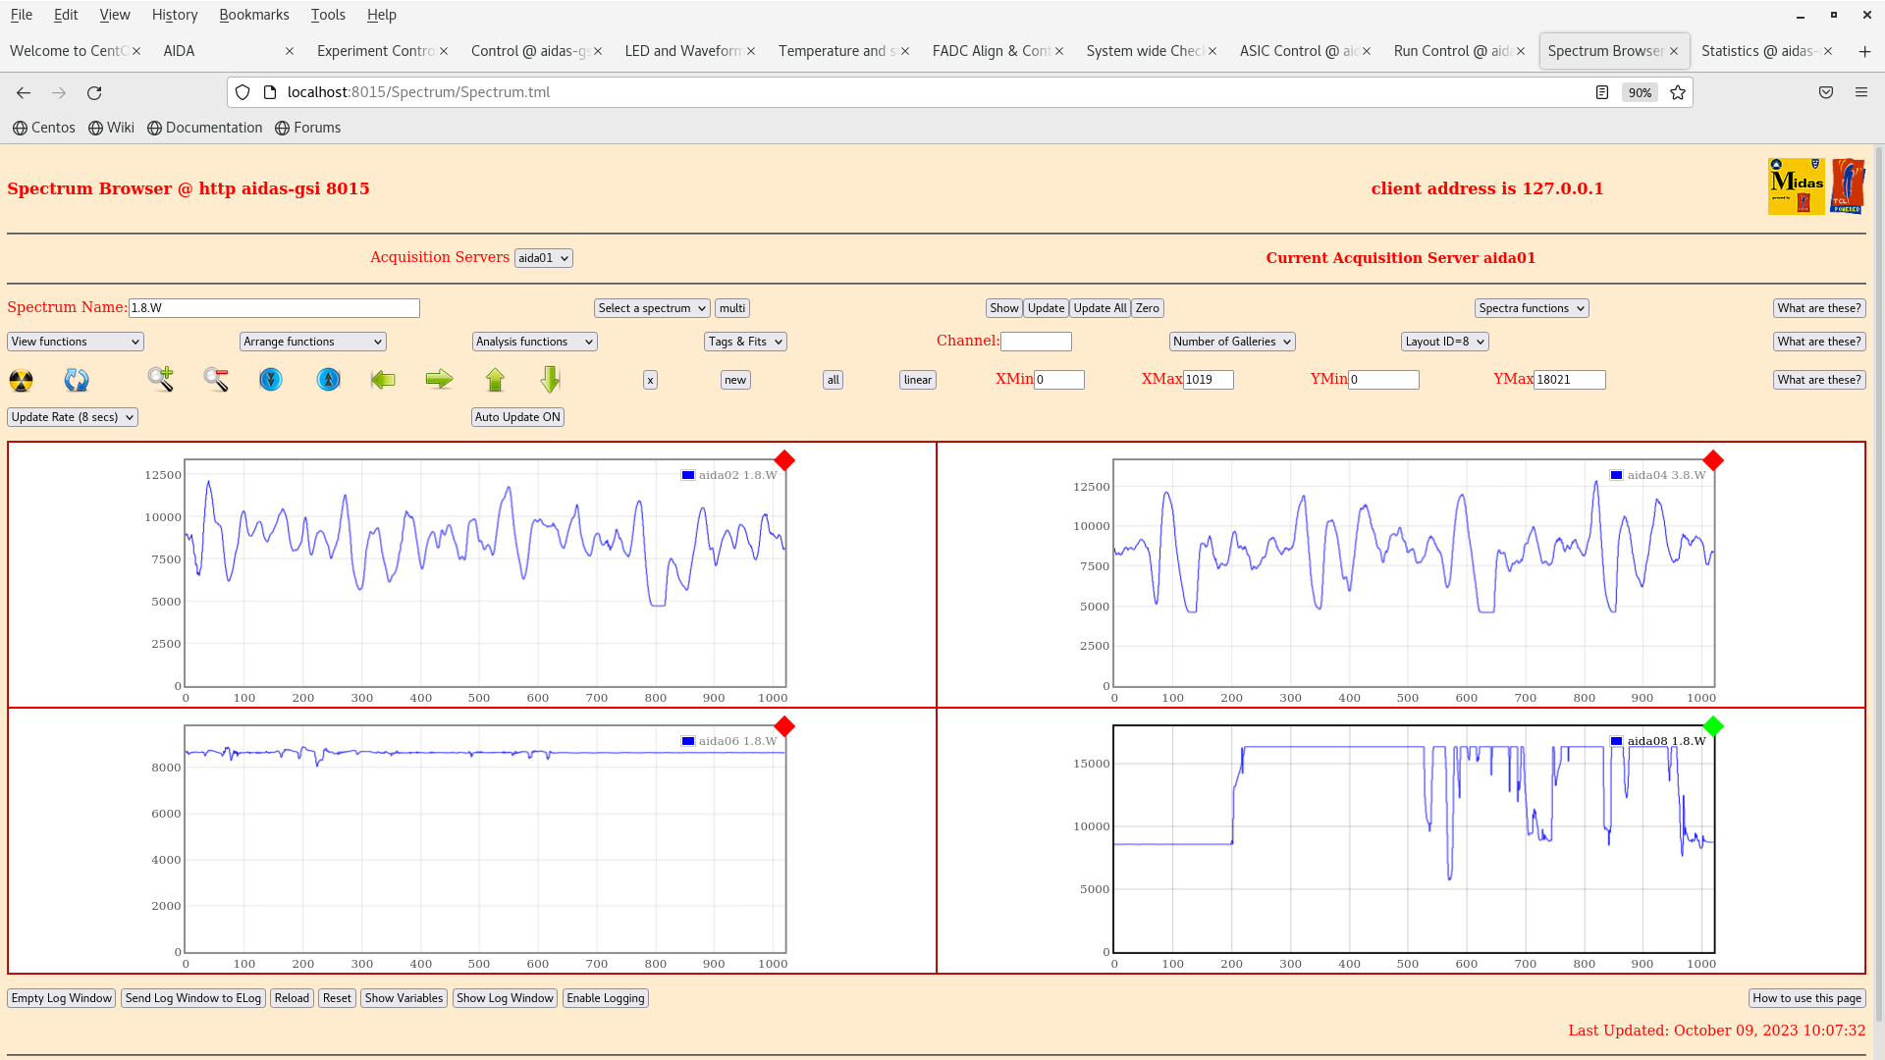Toggle the Auto Update ON button
Screen dimensions: 1885x1060
(517, 417)
